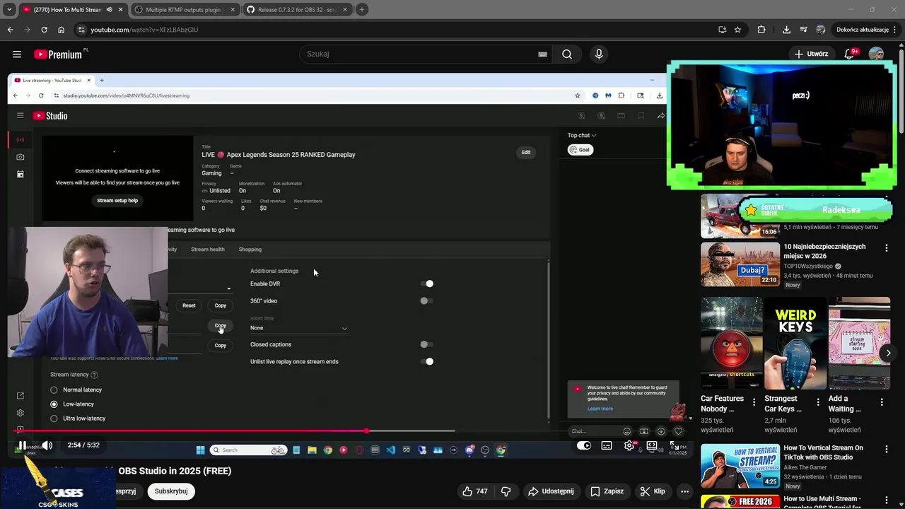Subscribe with the Subskrybuj button
Viewport: 905px width, 509px height.
pos(171,491)
